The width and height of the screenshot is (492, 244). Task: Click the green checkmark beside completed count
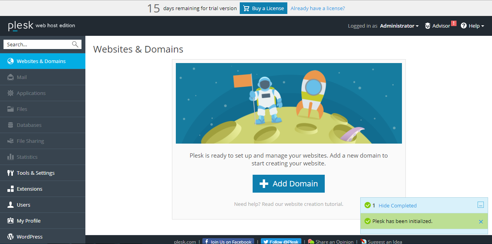click(367, 205)
